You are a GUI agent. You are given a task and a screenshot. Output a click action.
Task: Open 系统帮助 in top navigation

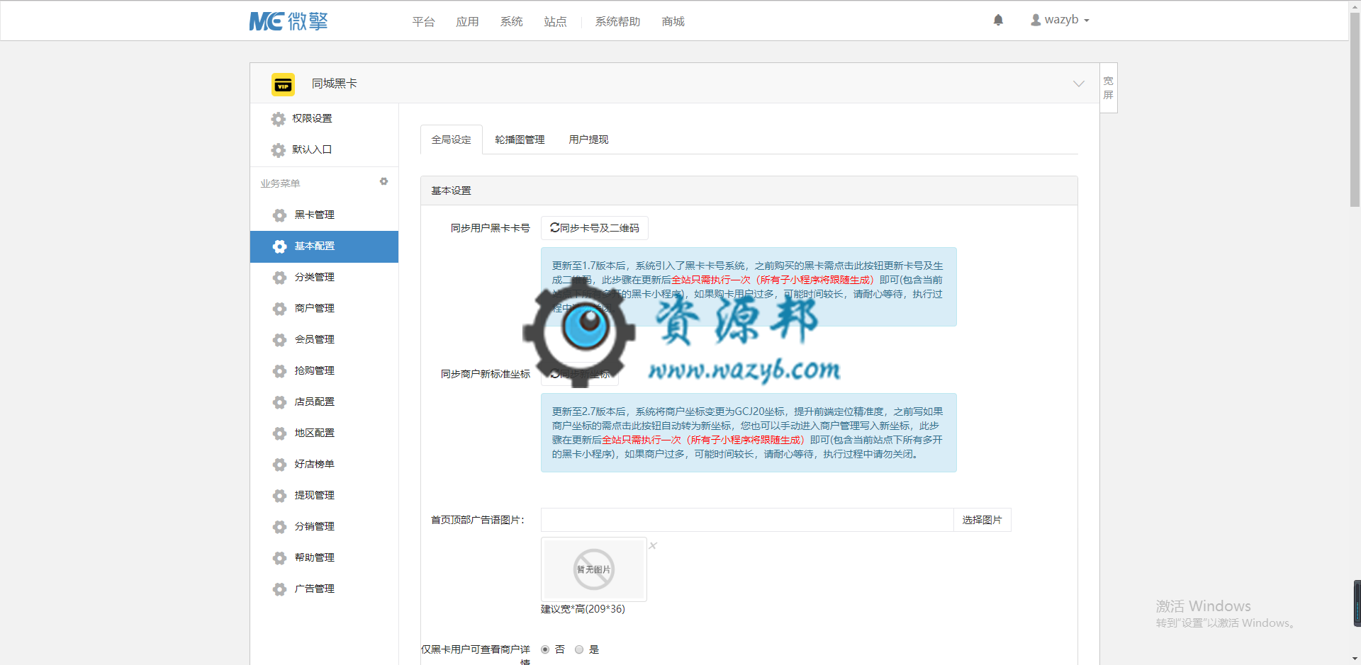[x=617, y=22]
